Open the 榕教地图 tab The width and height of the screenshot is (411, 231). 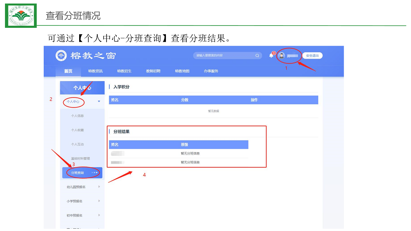(x=182, y=71)
